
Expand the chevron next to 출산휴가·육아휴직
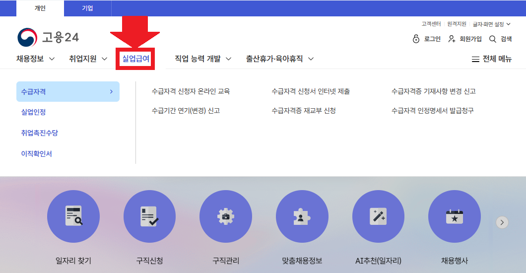pyautogui.click(x=311, y=59)
